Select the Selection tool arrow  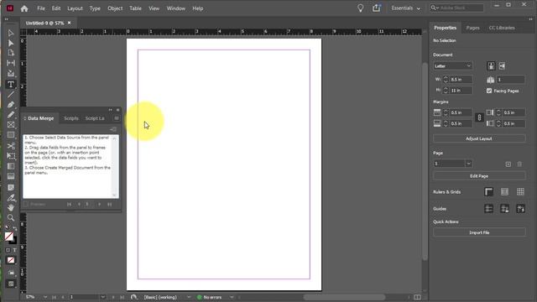[x=11, y=33]
